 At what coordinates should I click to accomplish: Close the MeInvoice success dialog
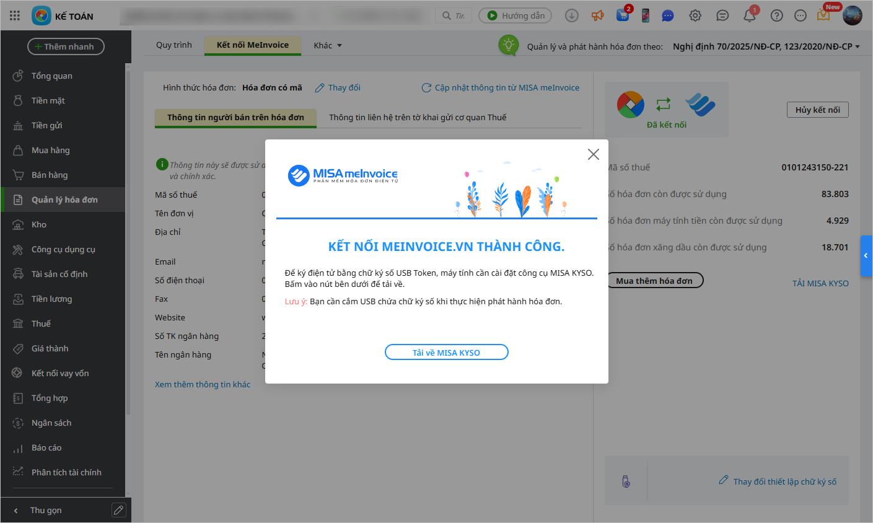(x=594, y=154)
